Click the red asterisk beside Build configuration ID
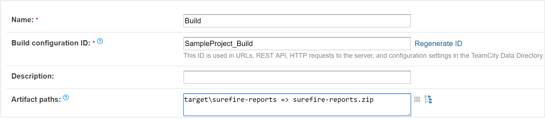The image size is (545, 119). coord(94,43)
